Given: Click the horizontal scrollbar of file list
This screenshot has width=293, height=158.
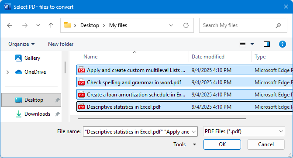Looking at the screenshot, I should click(162, 119).
